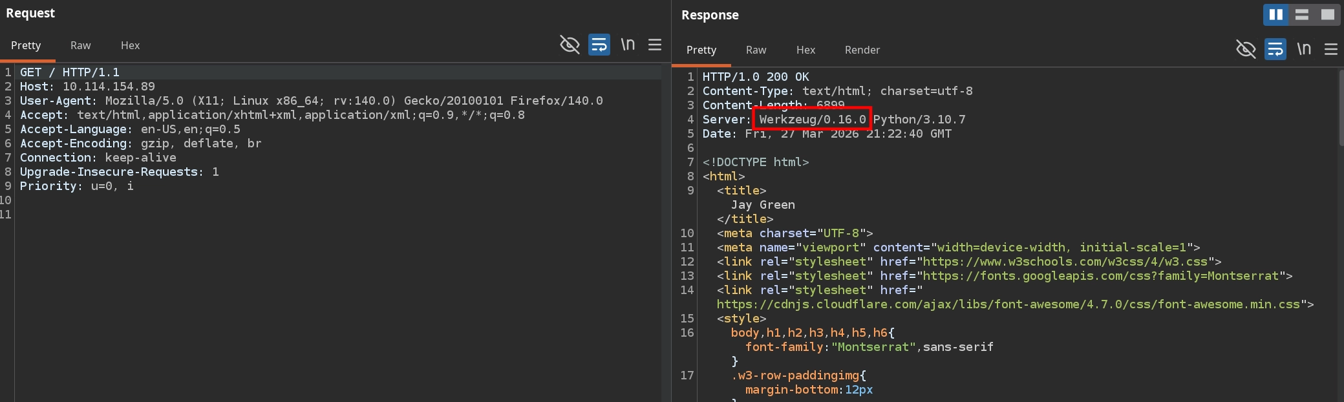Toggle line wrap in the Response panel
Image resolution: width=1344 pixels, height=402 pixels.
pos(1275,49)
